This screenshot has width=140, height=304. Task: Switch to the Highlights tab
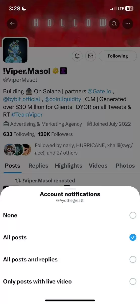coord(68,166)
